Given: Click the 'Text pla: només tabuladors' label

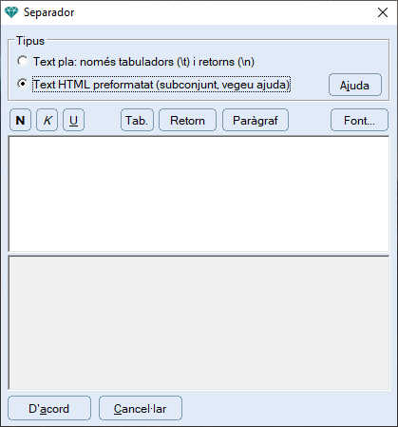Looking at the screenshot, I should tap(143, 62).
